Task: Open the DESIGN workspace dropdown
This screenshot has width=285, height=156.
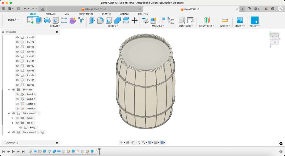Action: [x=13, y=20]
